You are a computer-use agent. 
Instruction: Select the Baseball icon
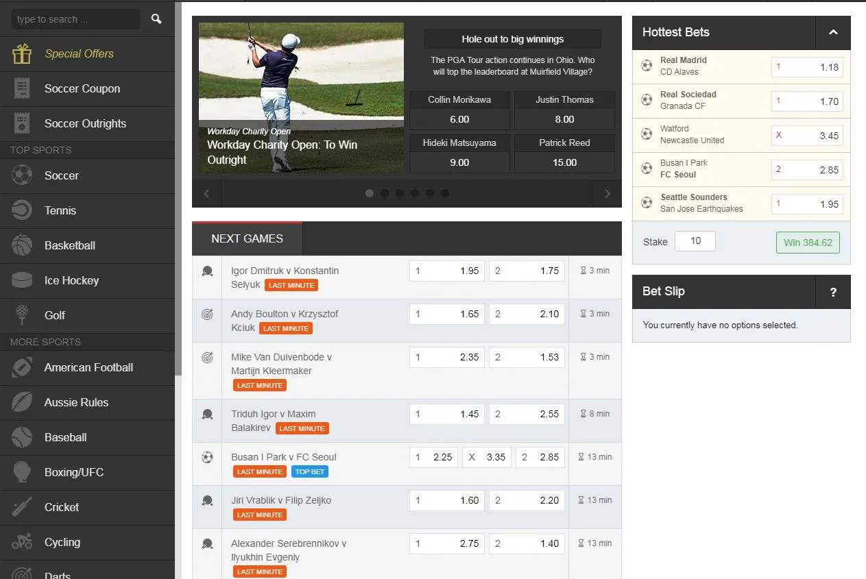pos(23,437)
